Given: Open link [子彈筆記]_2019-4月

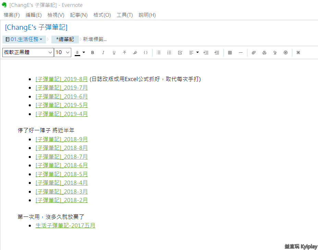Looking at the screenshot, I should pos(61,114).
